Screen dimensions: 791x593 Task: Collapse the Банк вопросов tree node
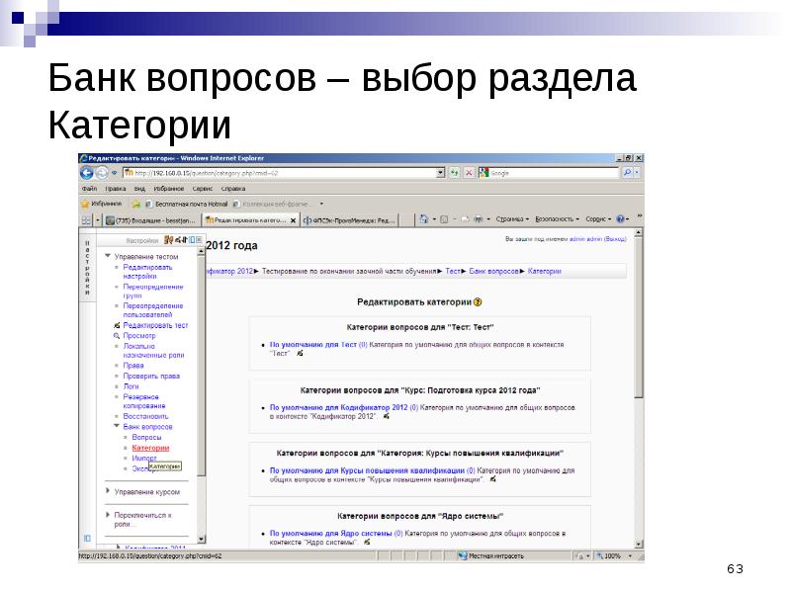[x=118, y=426]
